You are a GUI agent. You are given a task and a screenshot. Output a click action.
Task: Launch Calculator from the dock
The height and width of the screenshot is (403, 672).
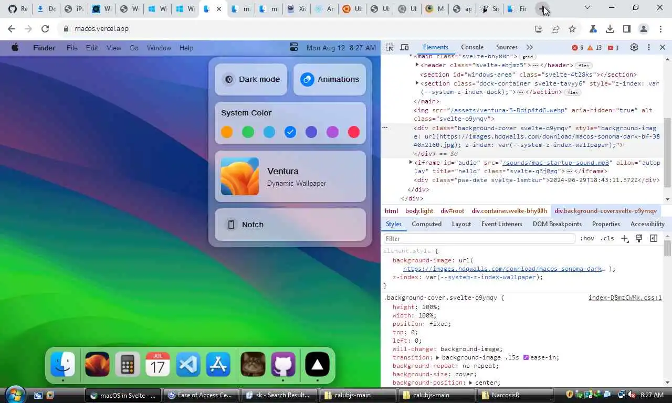coord(128,364)
